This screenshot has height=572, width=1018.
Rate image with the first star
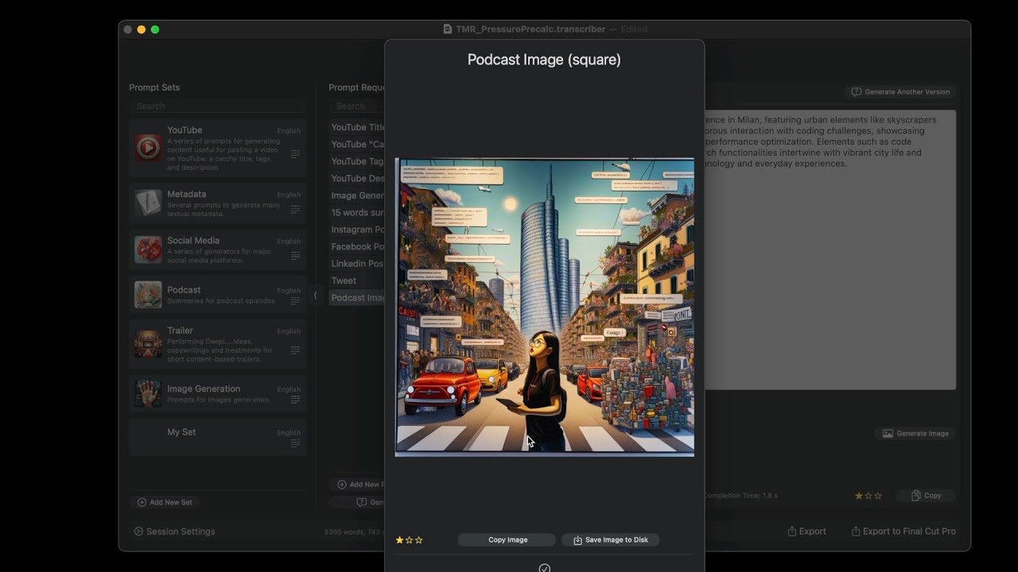400,540
